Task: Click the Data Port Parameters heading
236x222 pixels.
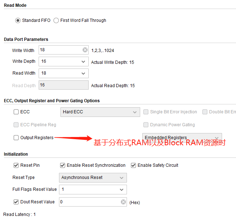Action: (x=26, y=39)
